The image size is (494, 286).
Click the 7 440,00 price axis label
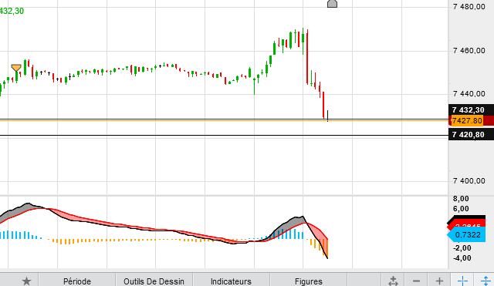(x=469, y=94)
